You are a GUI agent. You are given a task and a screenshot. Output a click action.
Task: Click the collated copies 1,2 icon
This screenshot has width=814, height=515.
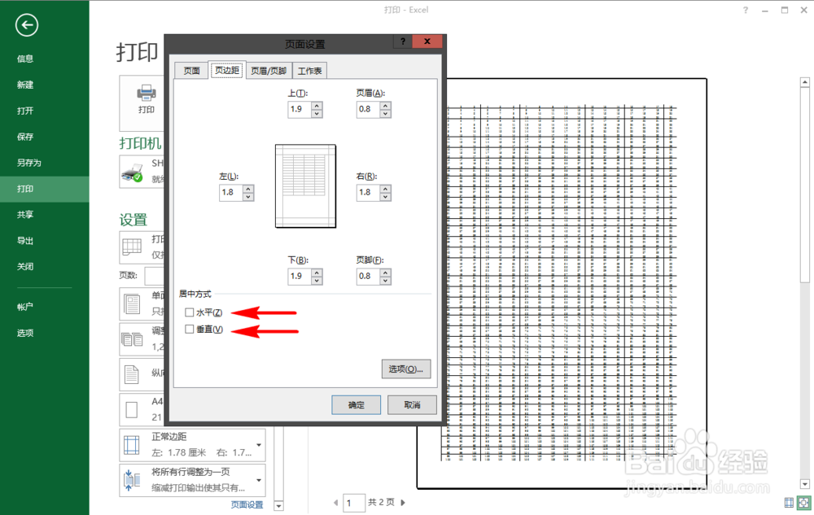132,339
